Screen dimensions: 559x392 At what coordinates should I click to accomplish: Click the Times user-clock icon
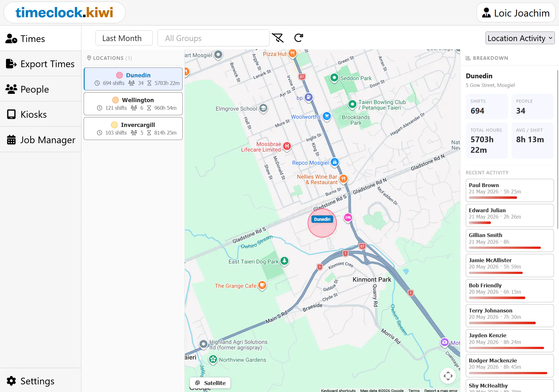pyautogui.click(x=11, y=38)
